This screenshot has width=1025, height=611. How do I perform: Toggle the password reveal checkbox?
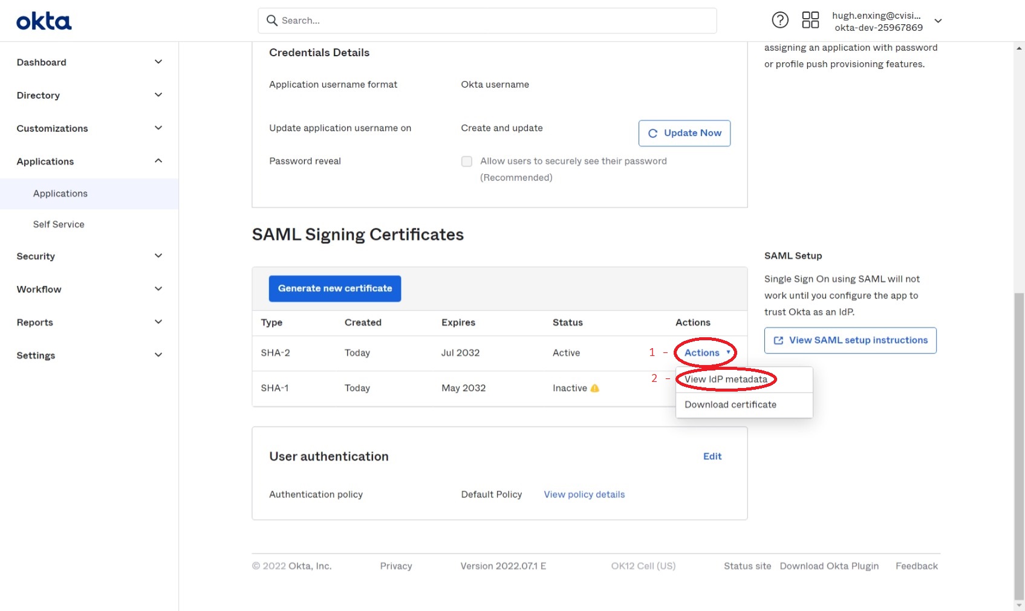point(466,161)
